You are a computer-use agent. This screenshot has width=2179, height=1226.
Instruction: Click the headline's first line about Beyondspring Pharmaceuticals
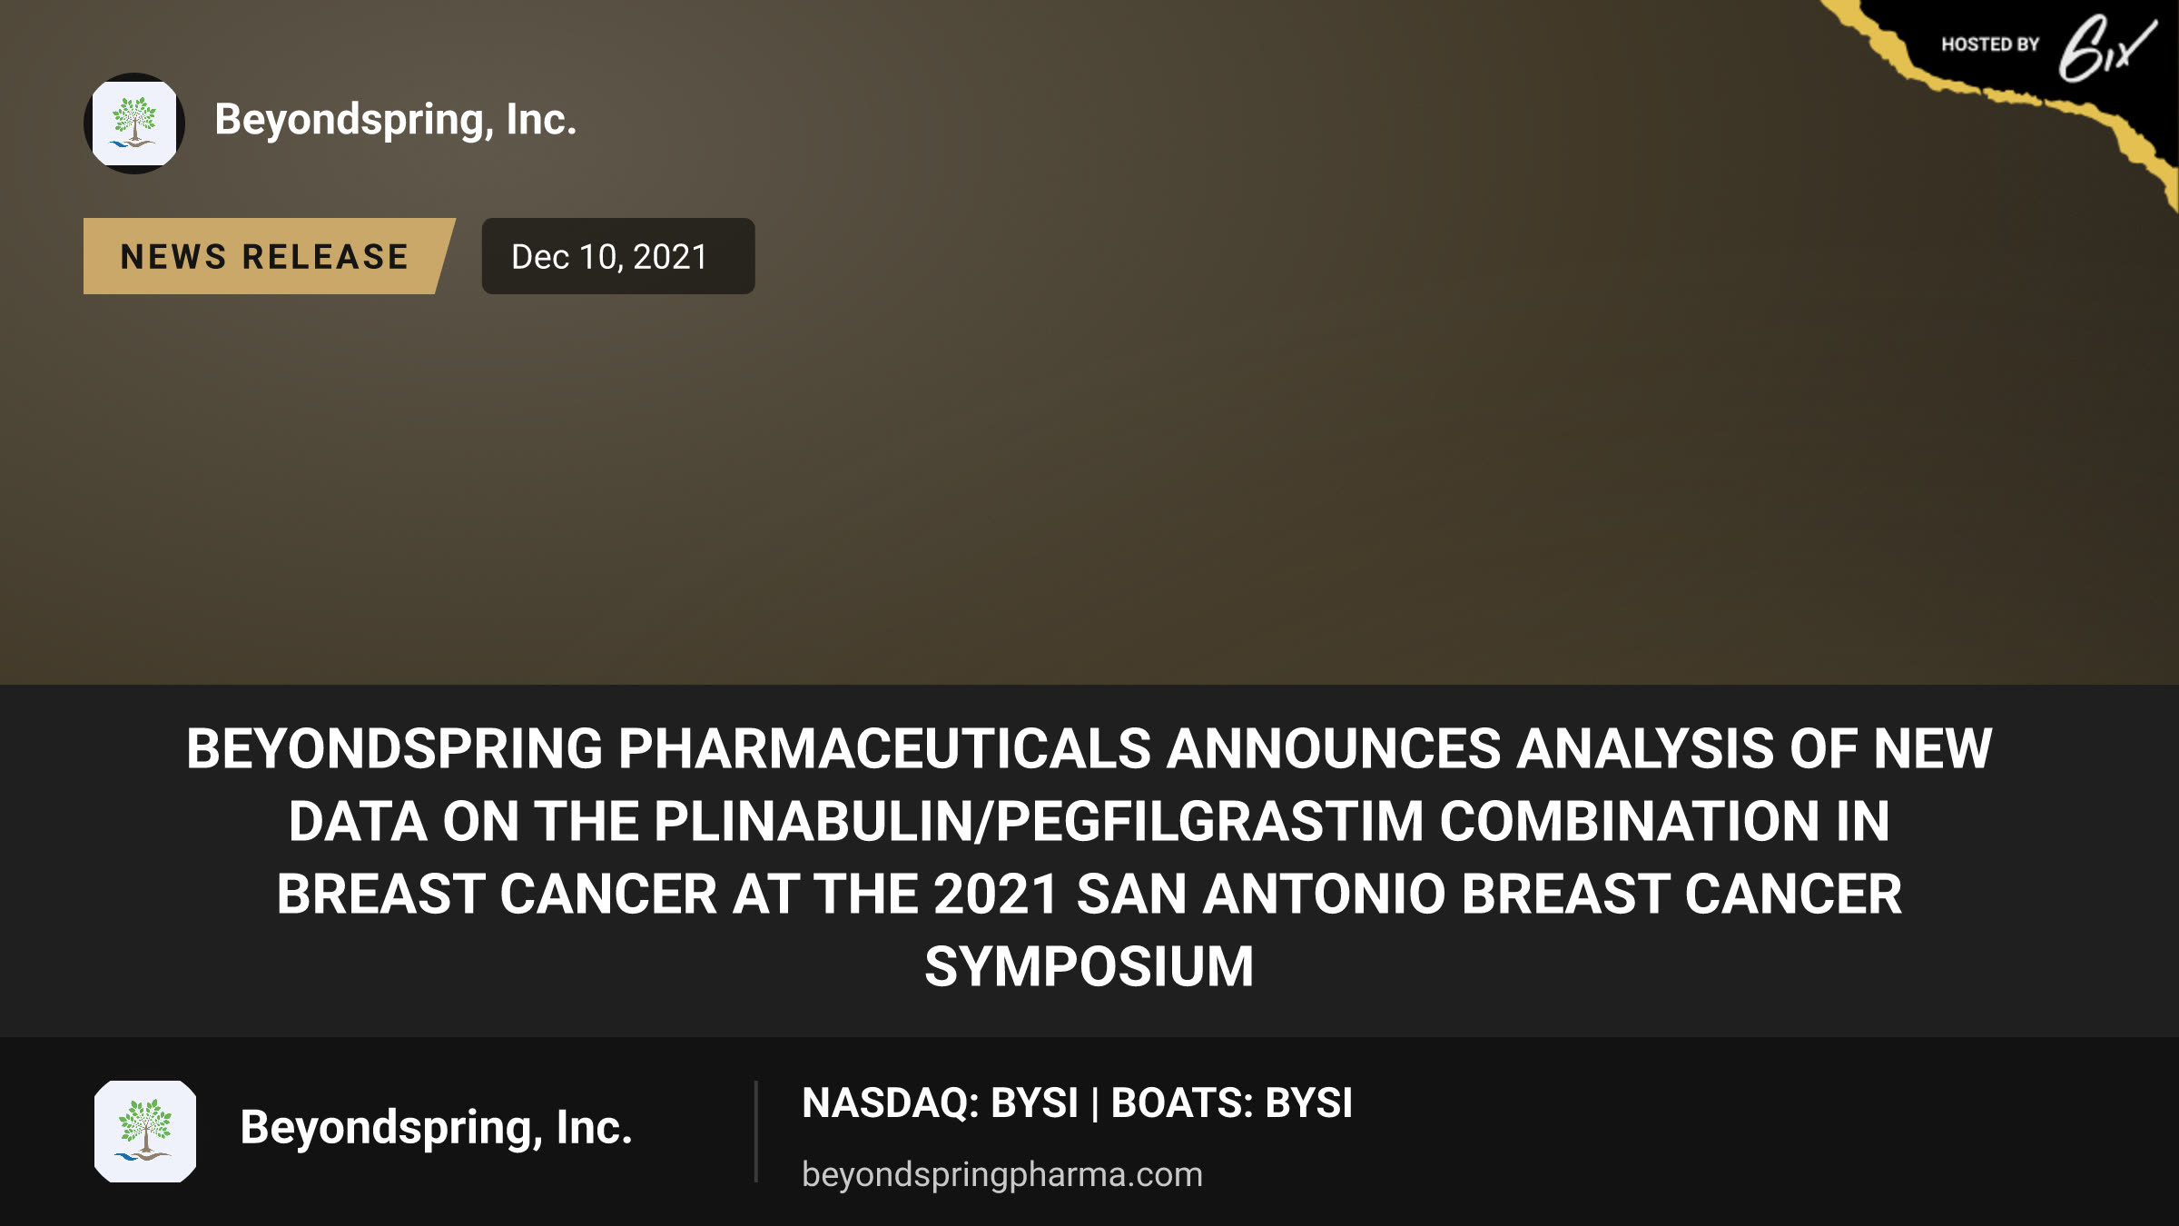(1089, 749)
